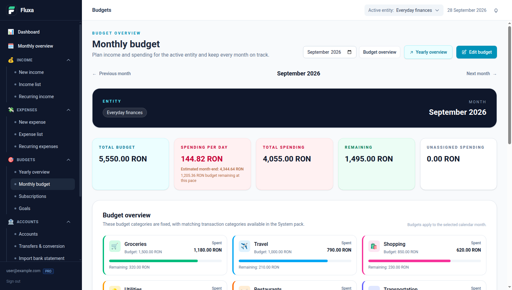This screenshot has width=512, height=290.
Task: Open the September 2026 month picker
Action: (330, 52)
